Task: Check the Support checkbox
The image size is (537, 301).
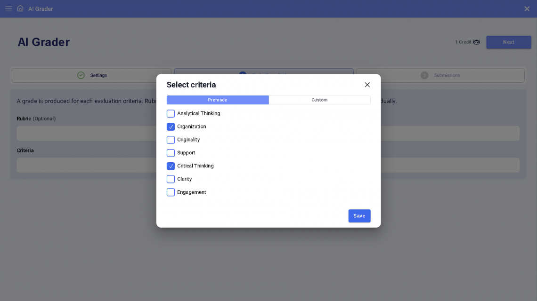Action: 171,153
